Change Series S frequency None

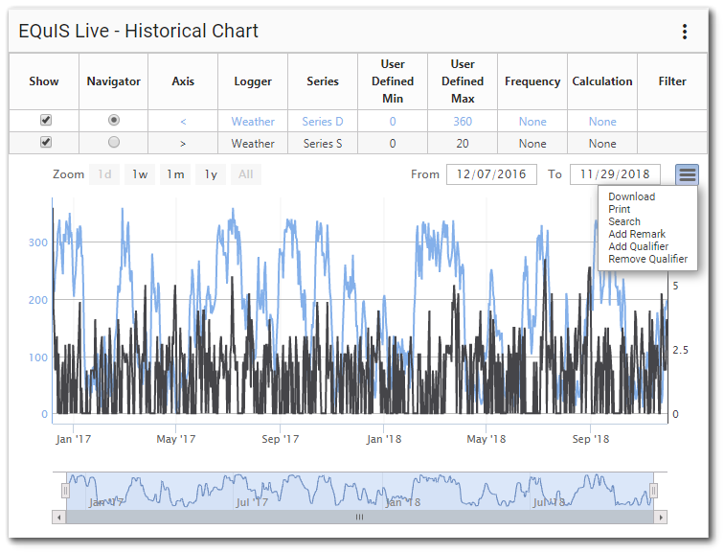coord(532,144)
